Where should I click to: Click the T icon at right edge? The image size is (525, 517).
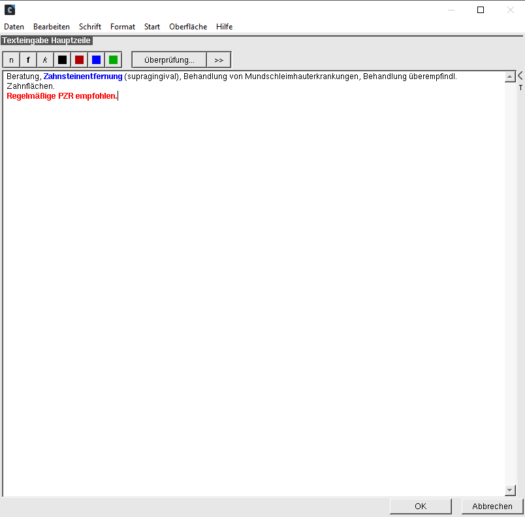(x=520, y=88)
